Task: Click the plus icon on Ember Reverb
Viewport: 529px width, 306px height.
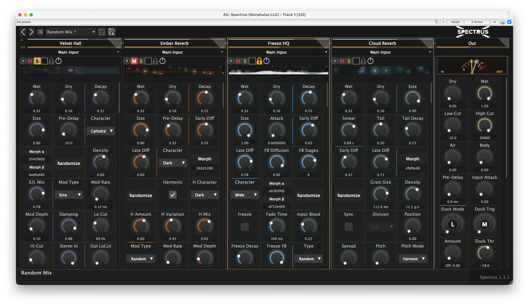Action: coord(127,61)
